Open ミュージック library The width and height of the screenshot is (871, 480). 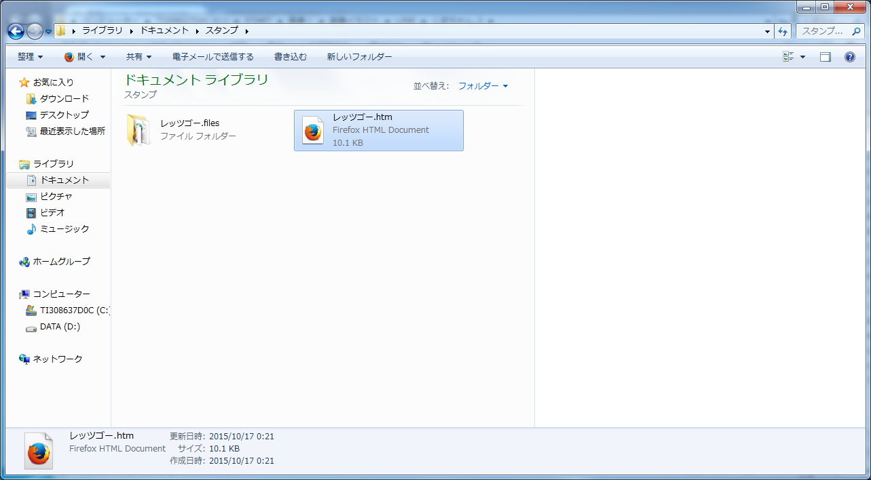click(x=64, y=228)
